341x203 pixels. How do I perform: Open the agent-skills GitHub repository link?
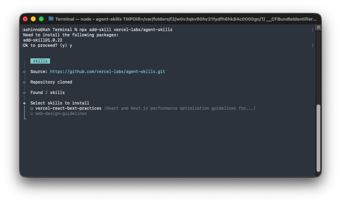pyautogui.click(x=107, y=72)
